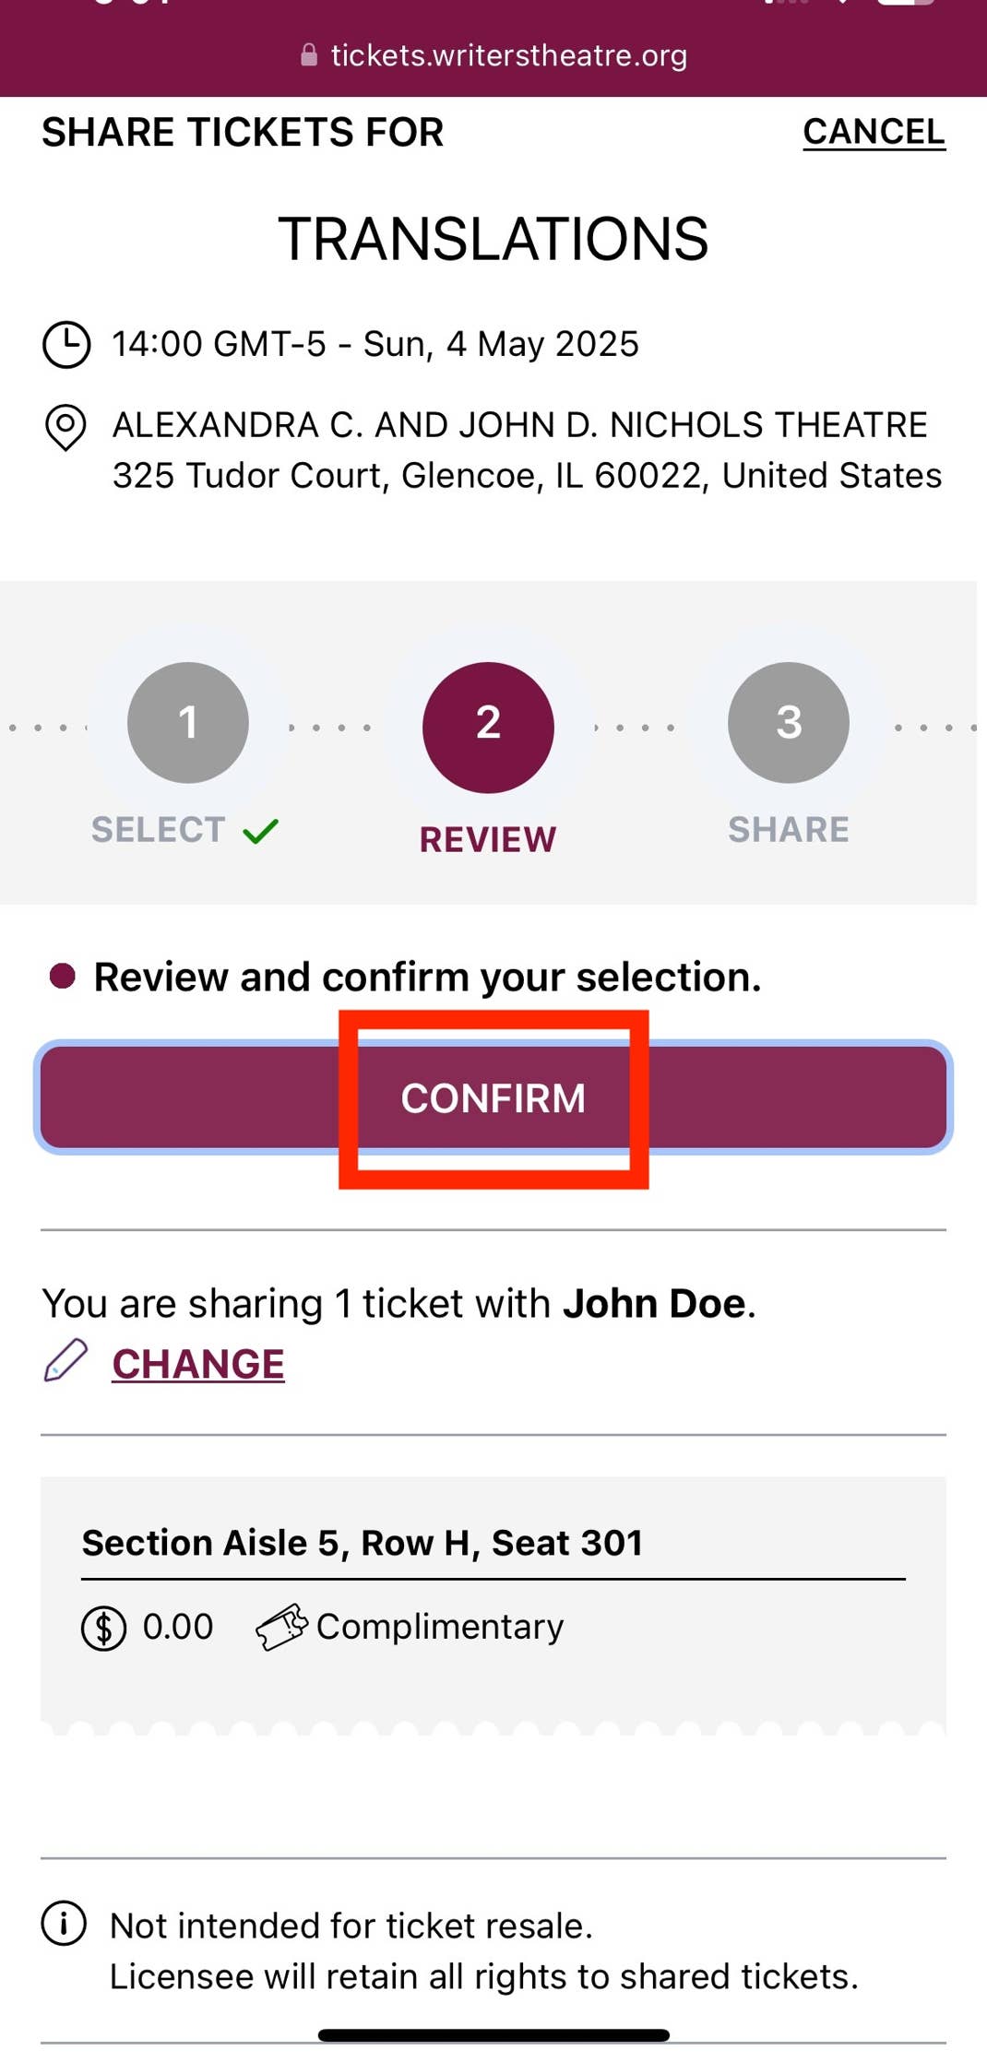The image size is (987, 2062).
Task: Tap the Select step label
Action: [158, 829]
